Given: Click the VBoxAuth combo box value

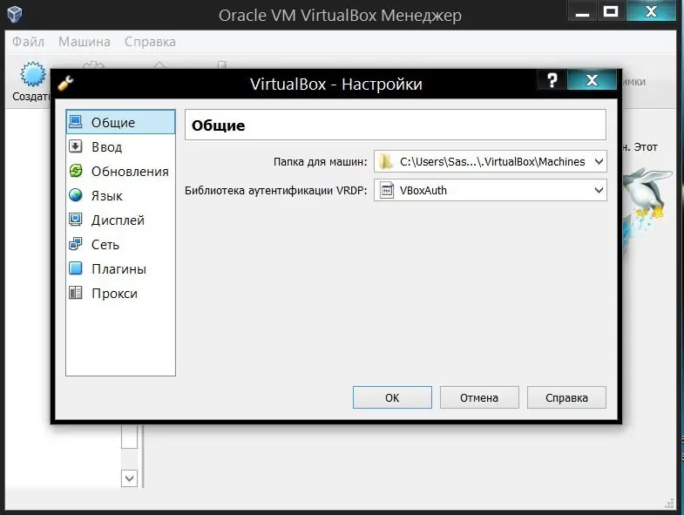Looking at the screenshot, I should 491,190.
